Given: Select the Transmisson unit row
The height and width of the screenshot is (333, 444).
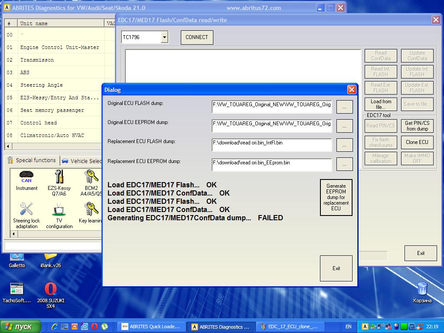Looking at the screenshot, I should click(60, 60).
